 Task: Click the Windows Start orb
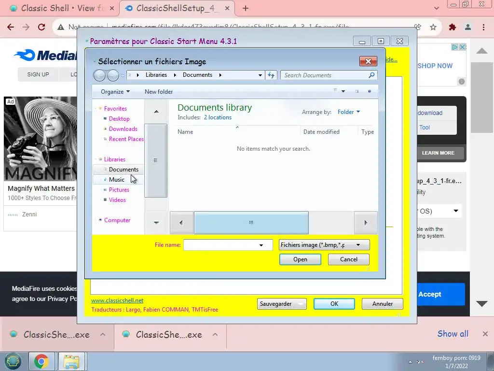[x=13, y=361]
